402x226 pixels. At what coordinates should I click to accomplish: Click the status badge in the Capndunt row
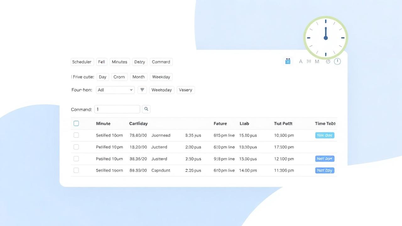tap(325, 170)
